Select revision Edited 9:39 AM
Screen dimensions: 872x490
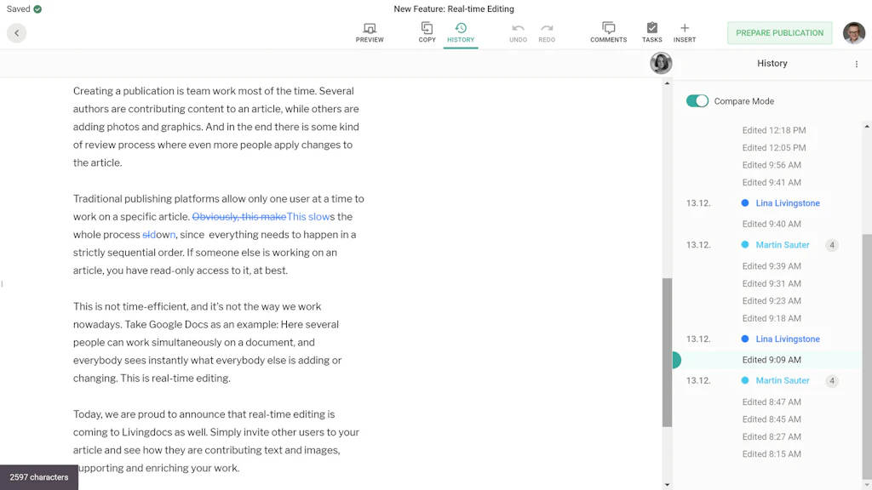point(772,266)
